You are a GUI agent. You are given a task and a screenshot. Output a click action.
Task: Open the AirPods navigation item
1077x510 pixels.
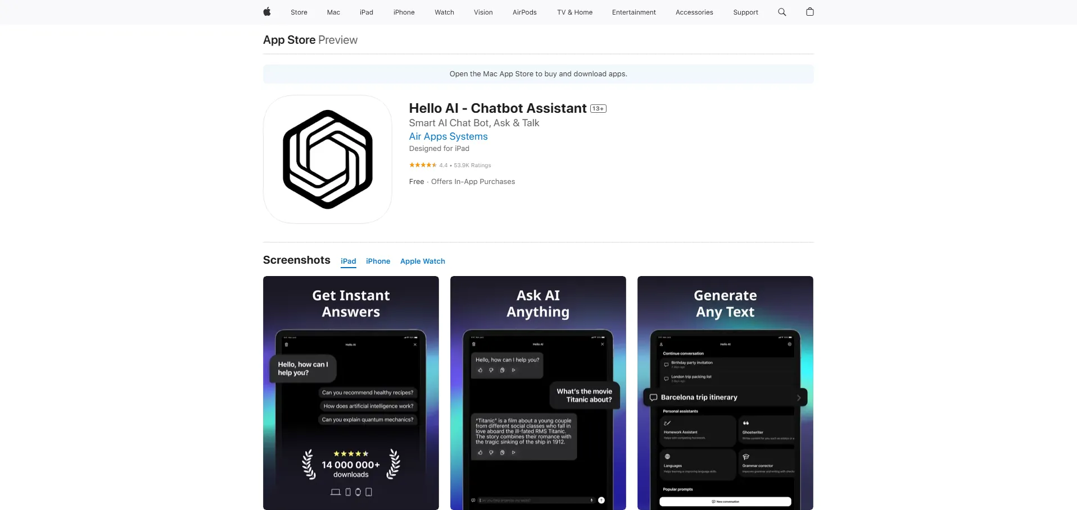click(524, 12)
